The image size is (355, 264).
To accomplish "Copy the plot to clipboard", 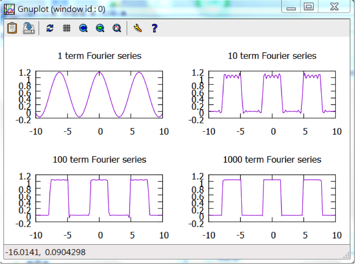I will click(12, 28).
